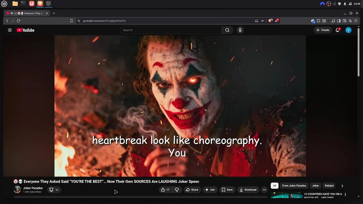Expand subscription notification options chevron
The height and width of the screenshot is (204, 363).
point(57,190)
